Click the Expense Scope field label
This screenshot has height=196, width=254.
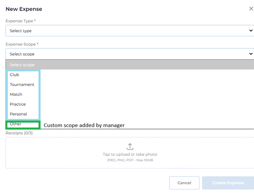[22, 44]
